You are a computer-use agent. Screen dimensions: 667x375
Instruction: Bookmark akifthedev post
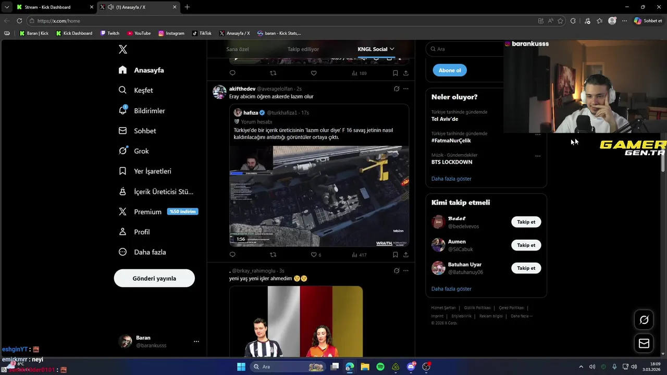[x=396, y=255]
